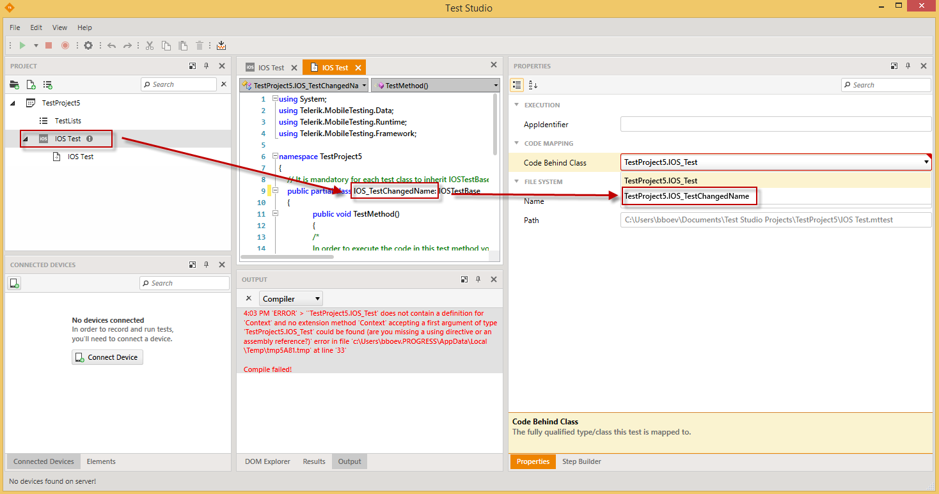
Task: Click the AppIdentifier input field
Action: [x=776, y=124]
